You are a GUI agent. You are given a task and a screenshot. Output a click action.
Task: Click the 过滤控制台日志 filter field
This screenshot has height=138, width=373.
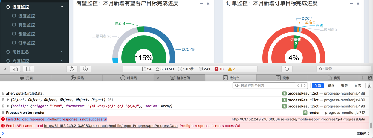pos(264,86)
